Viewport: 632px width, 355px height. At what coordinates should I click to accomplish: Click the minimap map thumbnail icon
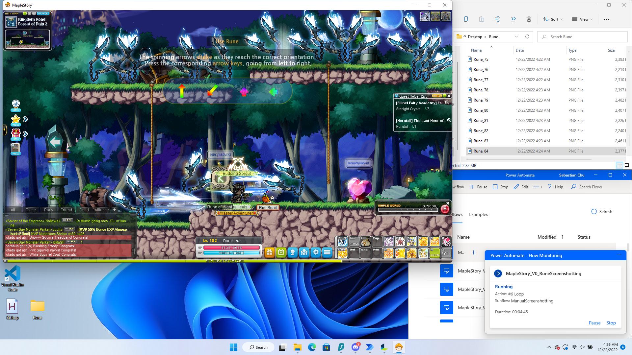pyautogui.click(x=11, y=22)
